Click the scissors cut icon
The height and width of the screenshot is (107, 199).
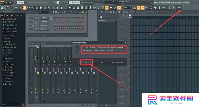coord(86,8)
